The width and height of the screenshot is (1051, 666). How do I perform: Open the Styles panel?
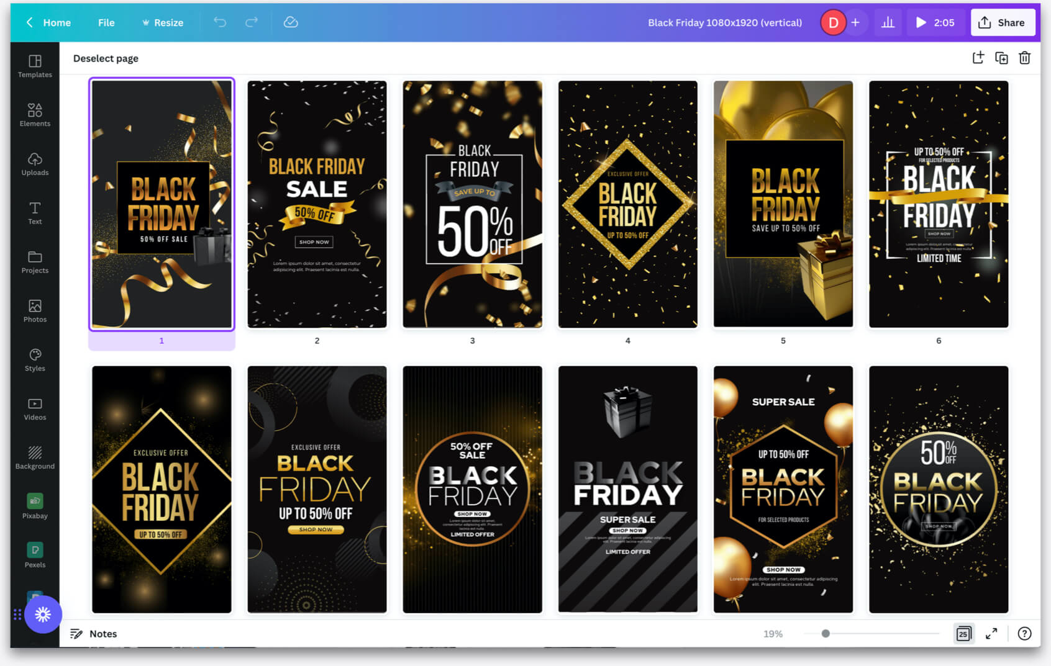point(35,360)
